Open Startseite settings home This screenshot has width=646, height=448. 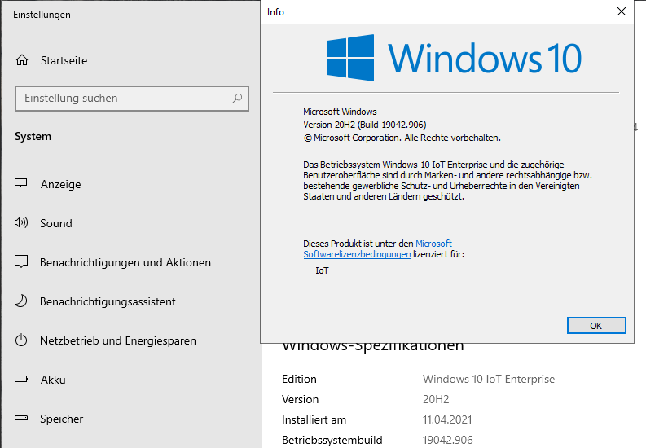tap(64, 60)
